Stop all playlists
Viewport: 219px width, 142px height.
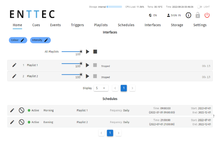coord(95,52)
